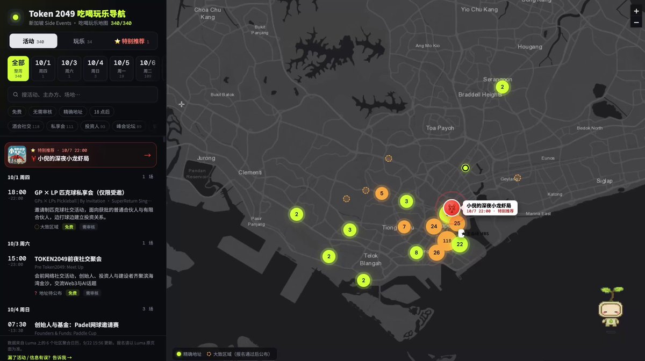Zoom out on the map

636,23
